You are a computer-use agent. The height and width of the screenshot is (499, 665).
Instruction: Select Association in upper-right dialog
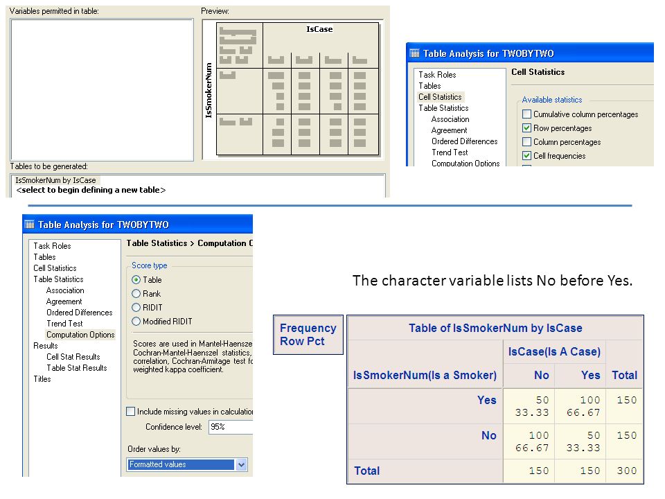pyautogui.click(x=450, y=119)
